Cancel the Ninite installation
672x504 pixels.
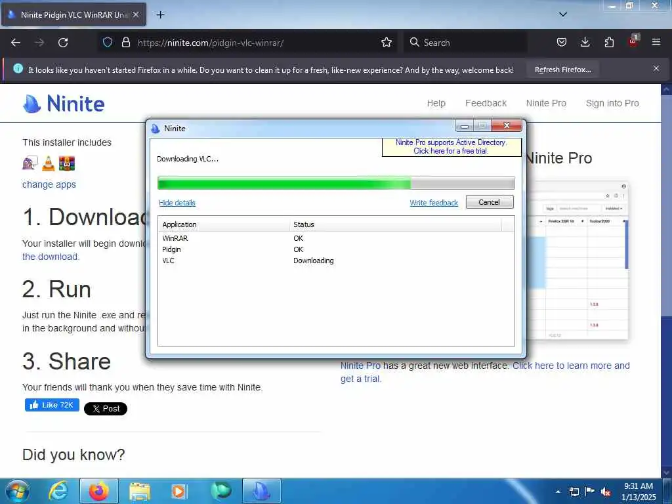pos(490,202)
